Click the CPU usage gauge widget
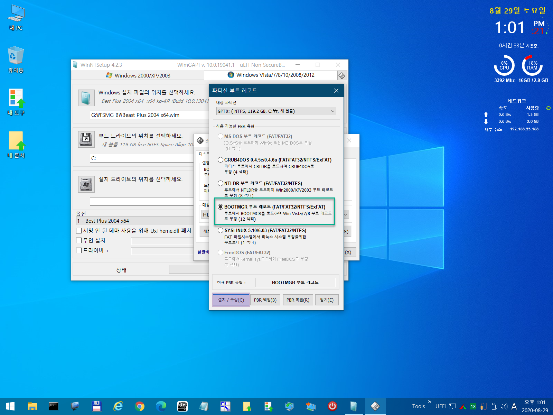Screen dimensions: 553x415 504,65
